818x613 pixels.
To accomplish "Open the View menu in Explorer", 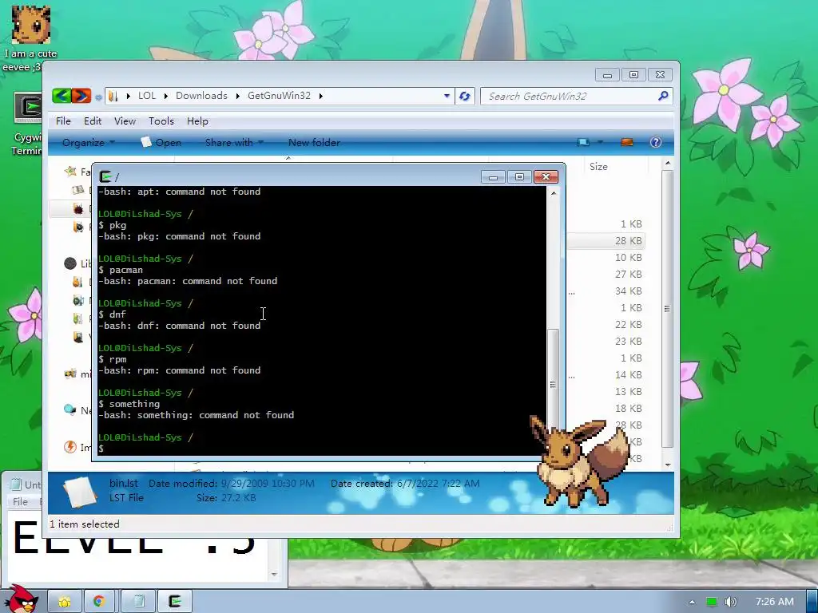I will tap(125, 121).
